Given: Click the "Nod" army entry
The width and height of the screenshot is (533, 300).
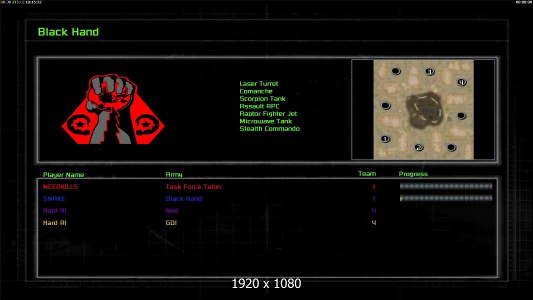Looking at the screenshot, I should 172,210.
